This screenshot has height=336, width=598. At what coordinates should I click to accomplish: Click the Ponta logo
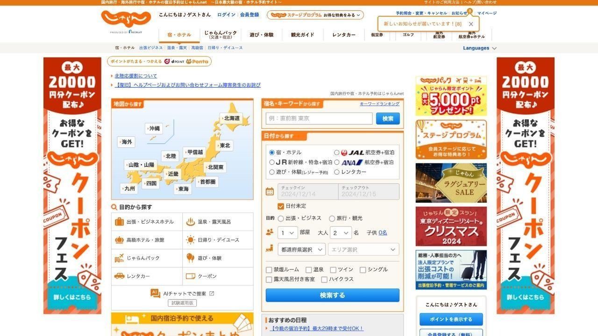pyautogui.click(x=197, y=61)
